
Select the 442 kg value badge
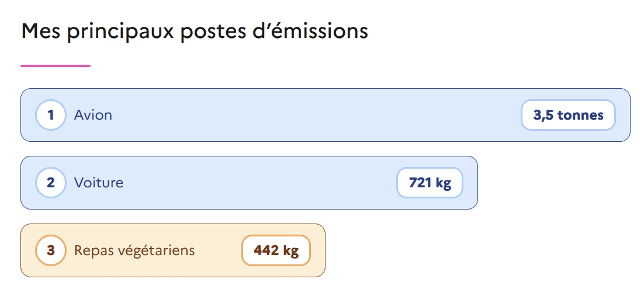[276, 250]
